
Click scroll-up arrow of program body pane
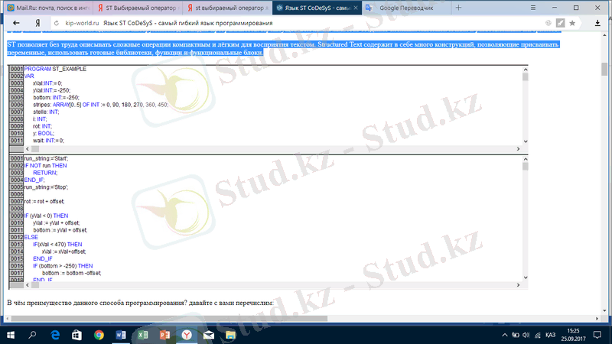(526, 159)
